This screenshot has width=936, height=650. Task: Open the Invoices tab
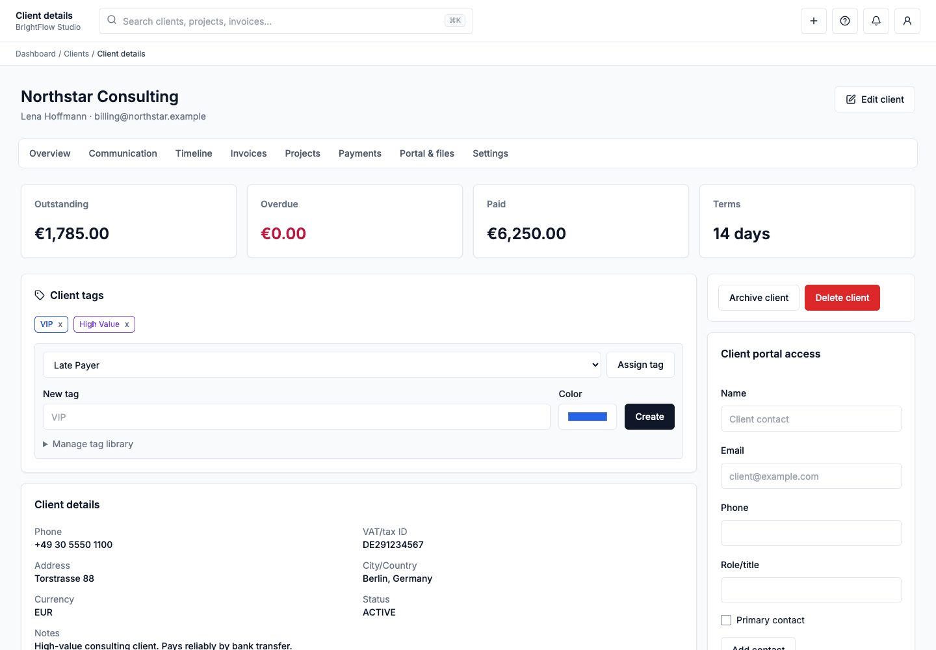coord(248,153)
